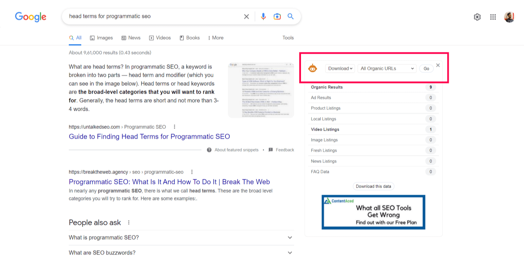Switch to the News tab
The height and width of the screenshot is (257, 524).
tap(131, 38)
